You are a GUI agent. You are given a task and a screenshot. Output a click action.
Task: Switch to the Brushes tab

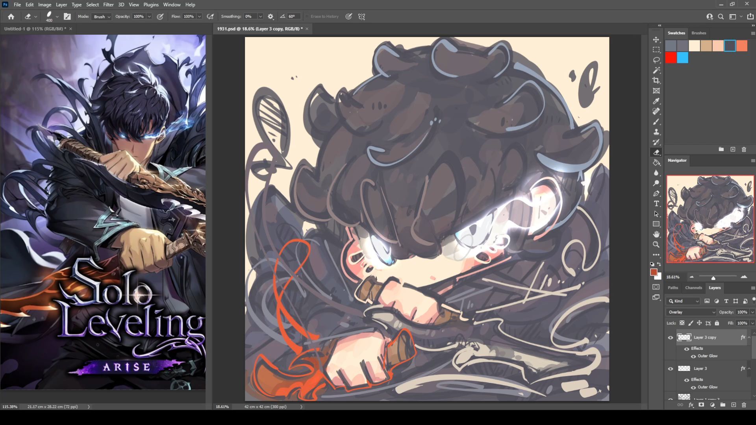pyautogui.click(x=699, y=33)
